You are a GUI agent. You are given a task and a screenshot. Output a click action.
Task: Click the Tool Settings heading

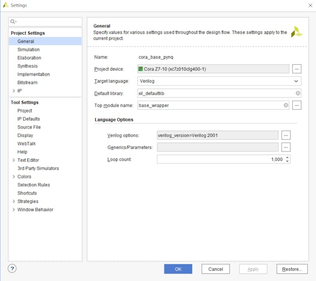coord(25,102)
